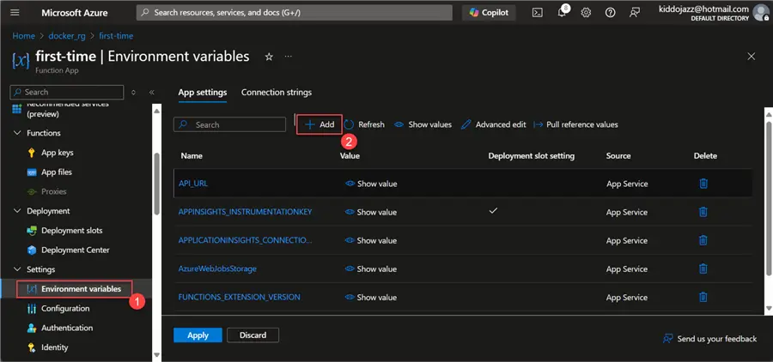Go to Home breadcrumb
Screen dimensions: 773x362
pos(24,36)
